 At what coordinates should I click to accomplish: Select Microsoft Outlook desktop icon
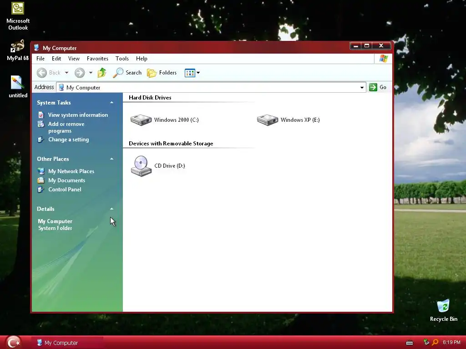(18, 16)
